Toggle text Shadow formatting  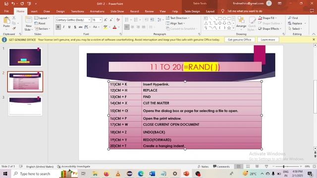[x=75, y=27]
